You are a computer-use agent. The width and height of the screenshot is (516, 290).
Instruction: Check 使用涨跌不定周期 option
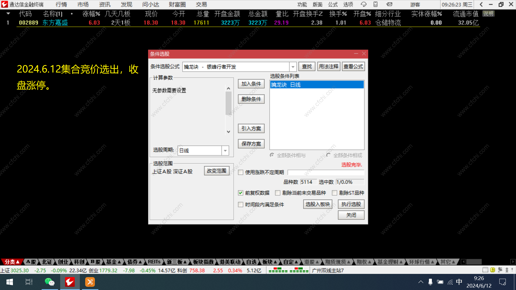click(241, 172)
